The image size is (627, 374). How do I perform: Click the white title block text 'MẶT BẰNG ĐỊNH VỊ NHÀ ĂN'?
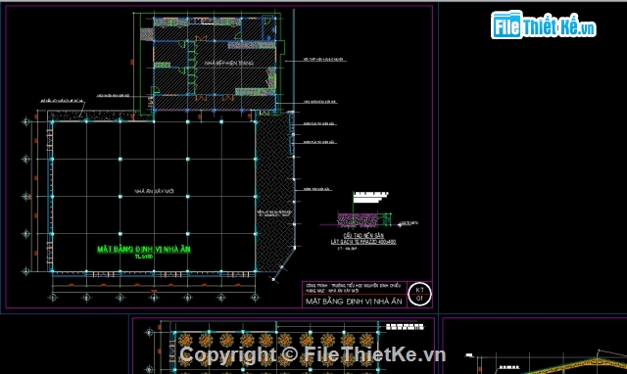point(354,302)
